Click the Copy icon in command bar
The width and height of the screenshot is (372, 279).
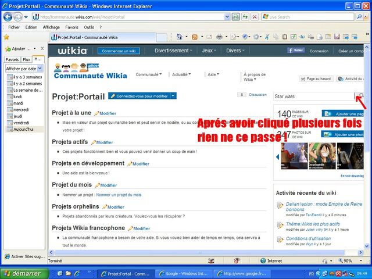tap(276, 37)
